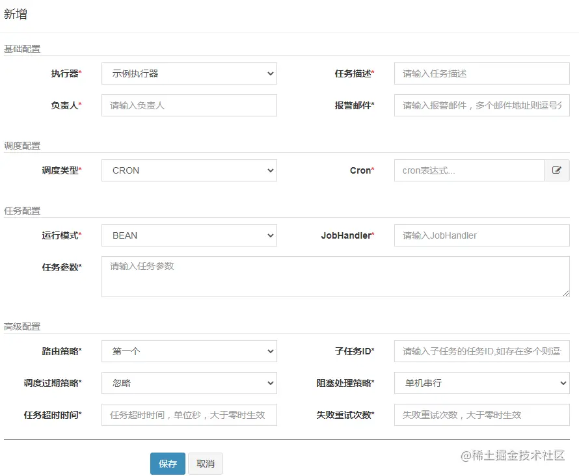Open the Cron expression editor icon
This screenshot has height=476, width=579.
point(556,170)
